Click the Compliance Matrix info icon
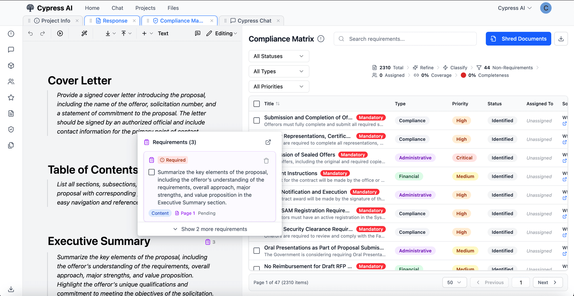574x296 pixels. pyautogui.click(x=321, y=39)
